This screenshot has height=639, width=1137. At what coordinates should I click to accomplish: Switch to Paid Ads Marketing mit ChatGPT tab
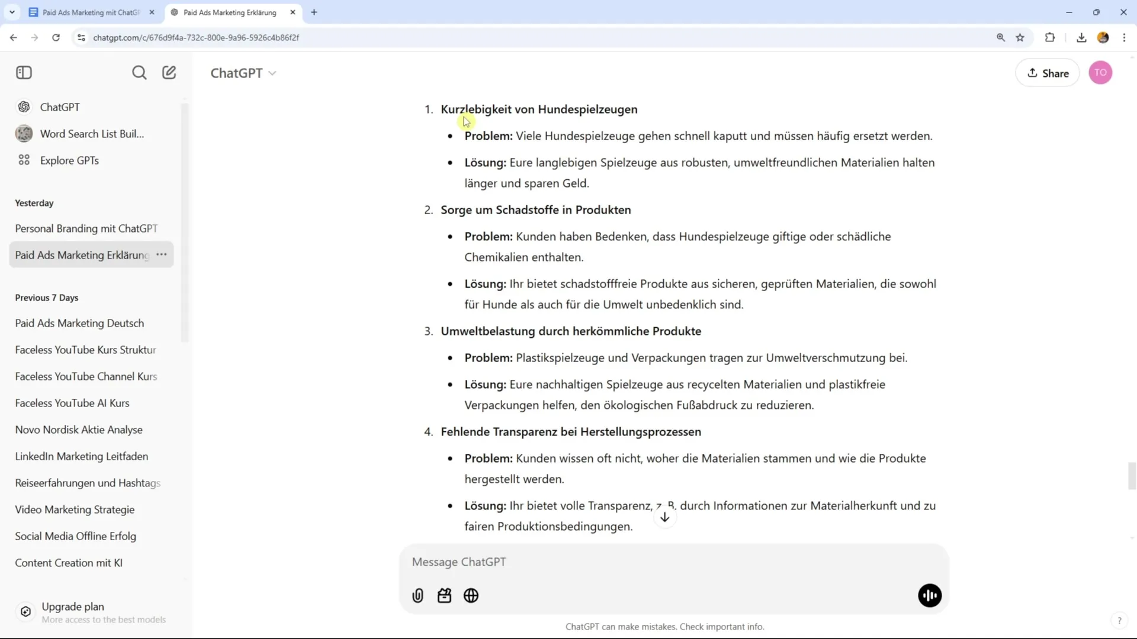[x=92, y=12]
